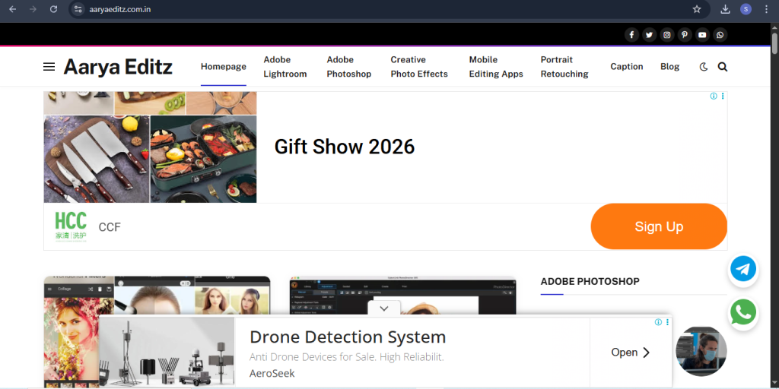This screenshot has height=389, width=779.
Task: Click the orange Sign Up button
Action: click(659, 226)
